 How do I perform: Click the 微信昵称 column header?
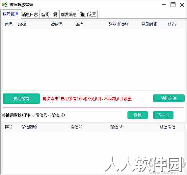click(29, 127)
